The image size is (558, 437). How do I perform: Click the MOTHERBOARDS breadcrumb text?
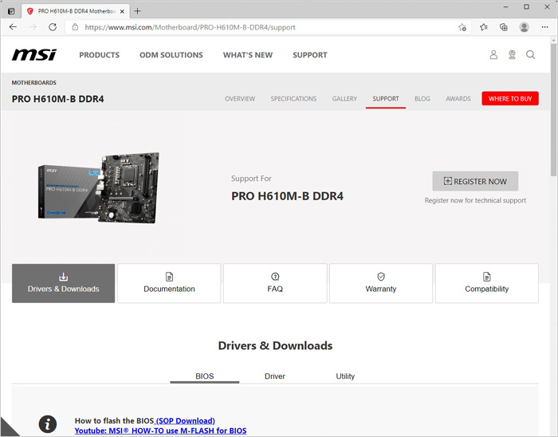click(x=33, y=83)
